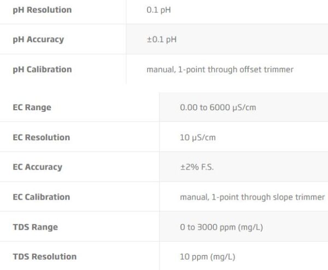Select the 0.00 to 6000 µS/cm value
The height and width of the screenshot is (270, 328).
pyautogui.click(x=218, y=107)
